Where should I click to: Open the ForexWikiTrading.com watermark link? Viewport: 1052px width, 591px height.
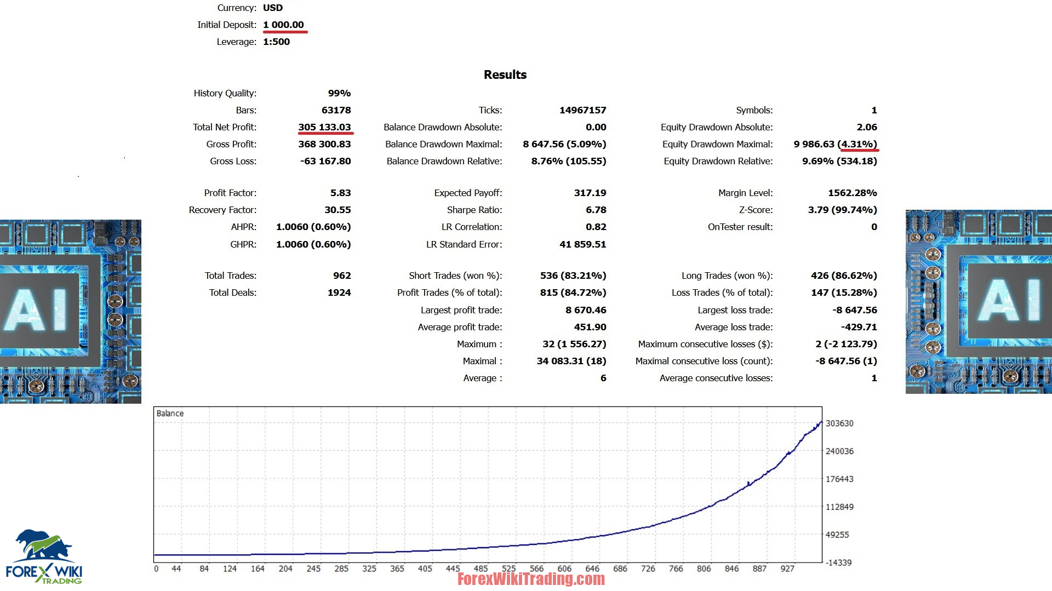click(x=530, y=579)
